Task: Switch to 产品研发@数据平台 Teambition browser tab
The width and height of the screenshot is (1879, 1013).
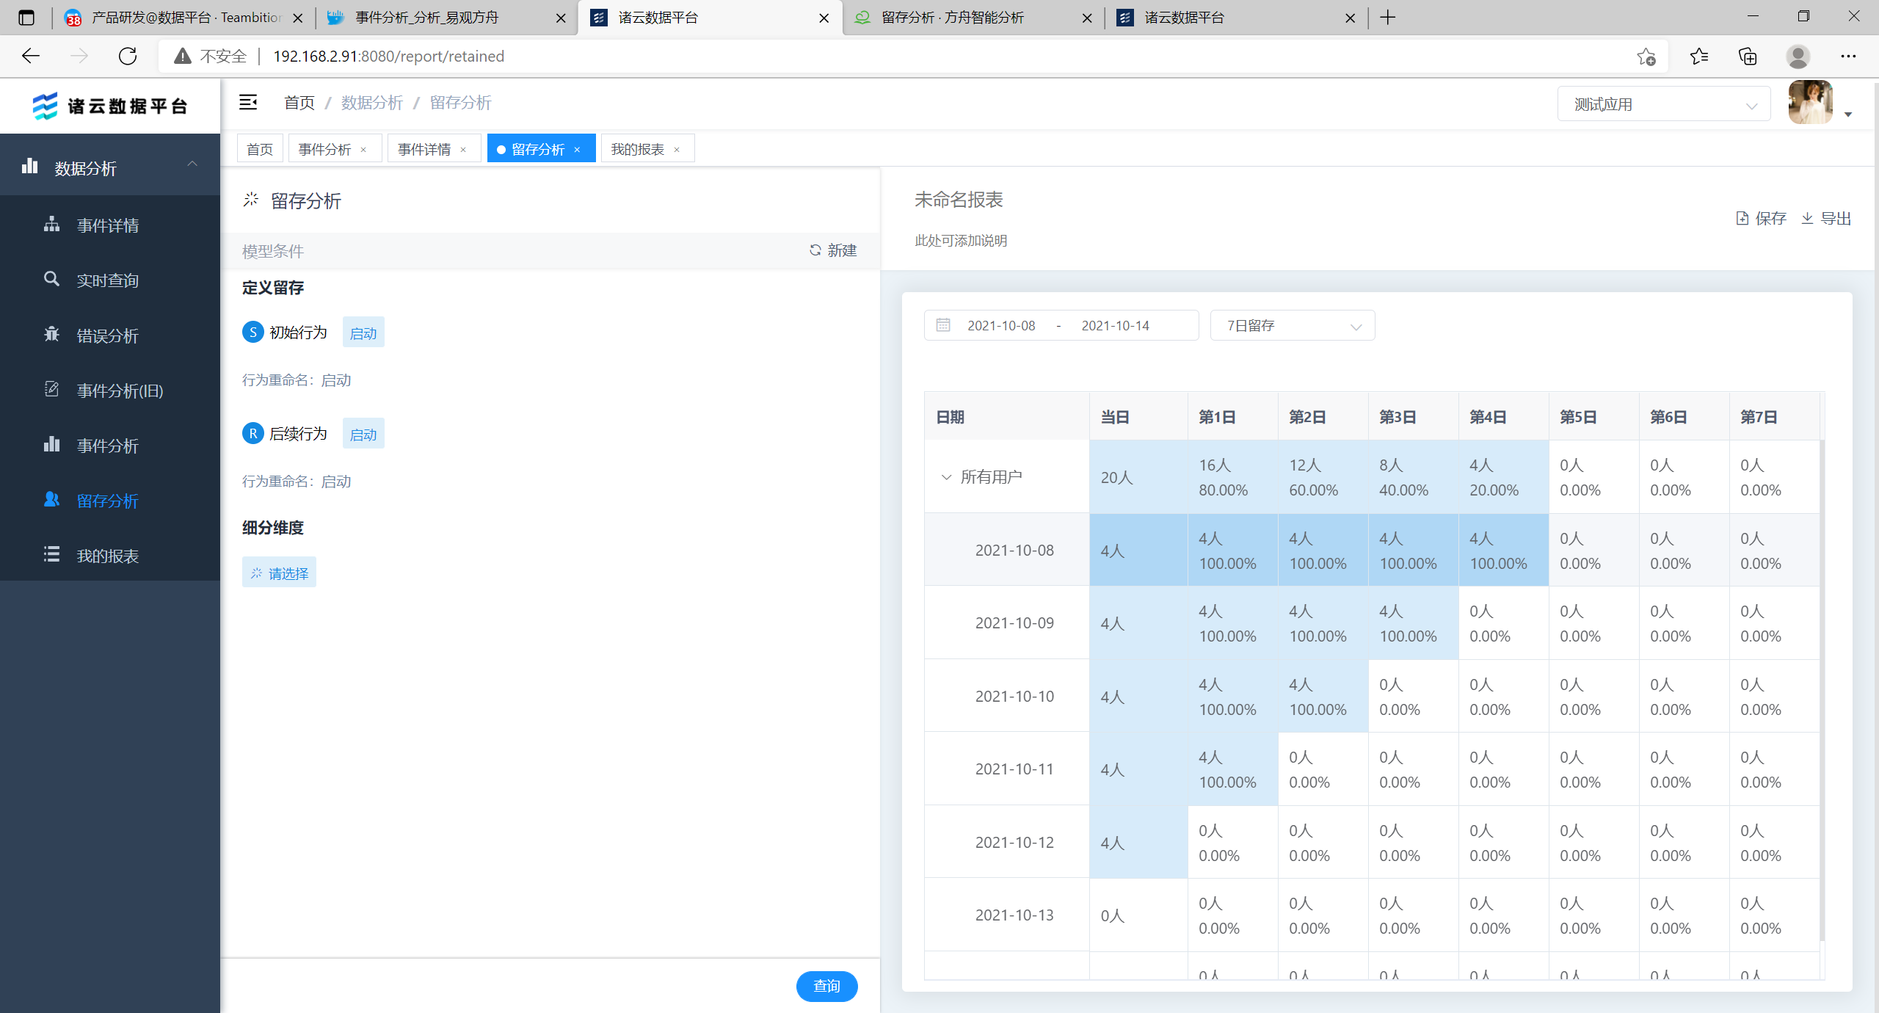Action: (x=183, y=18)
